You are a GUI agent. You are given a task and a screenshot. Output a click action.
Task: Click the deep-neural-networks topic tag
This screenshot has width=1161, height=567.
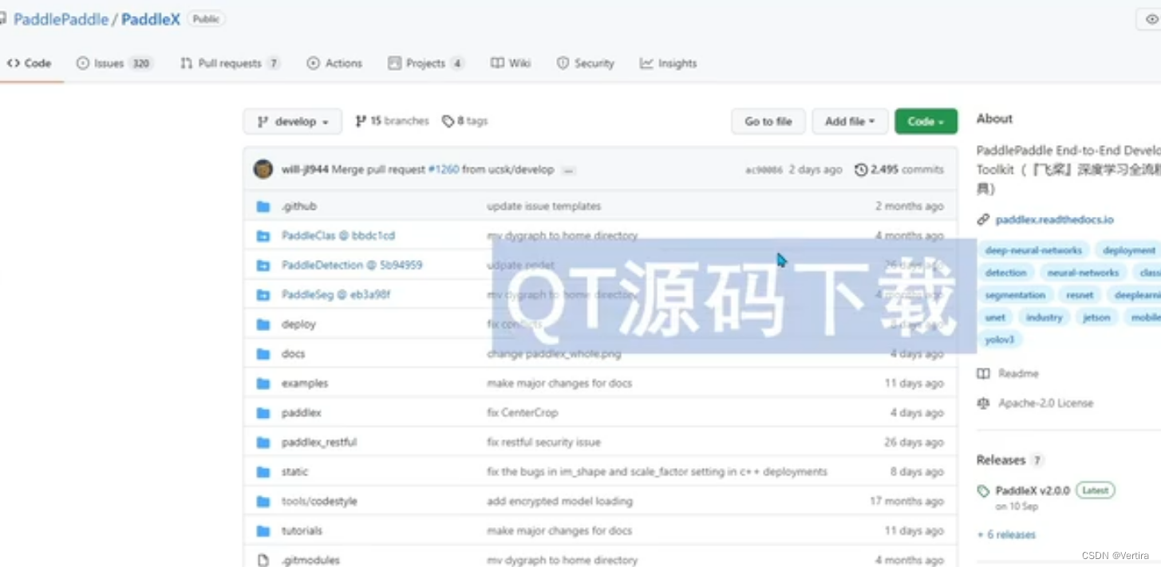1033,250
